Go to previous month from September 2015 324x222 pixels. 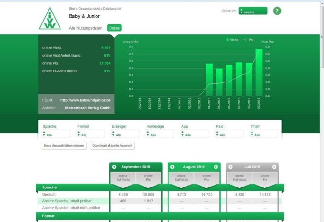(114, 167)
